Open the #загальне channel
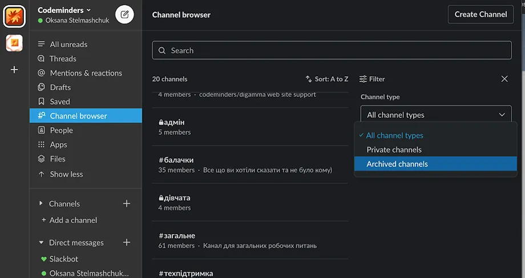The width and height of the screenshot is (525, 278). [x=250, y=240]
